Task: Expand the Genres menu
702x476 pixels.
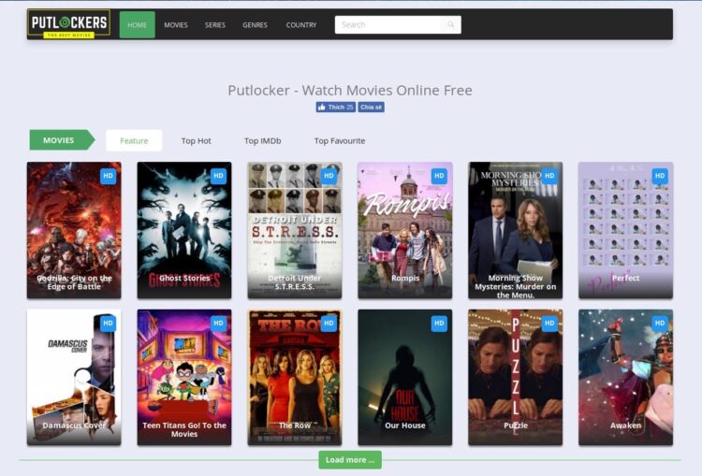Action: (x=255, y=25)
